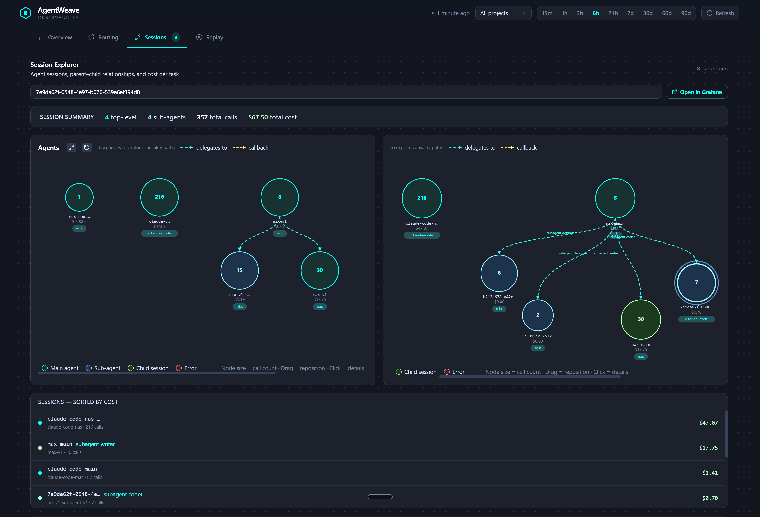Click the max-v1 node labeled 30
The height and width of the screenshot is (517, 760).
[320, 270]
